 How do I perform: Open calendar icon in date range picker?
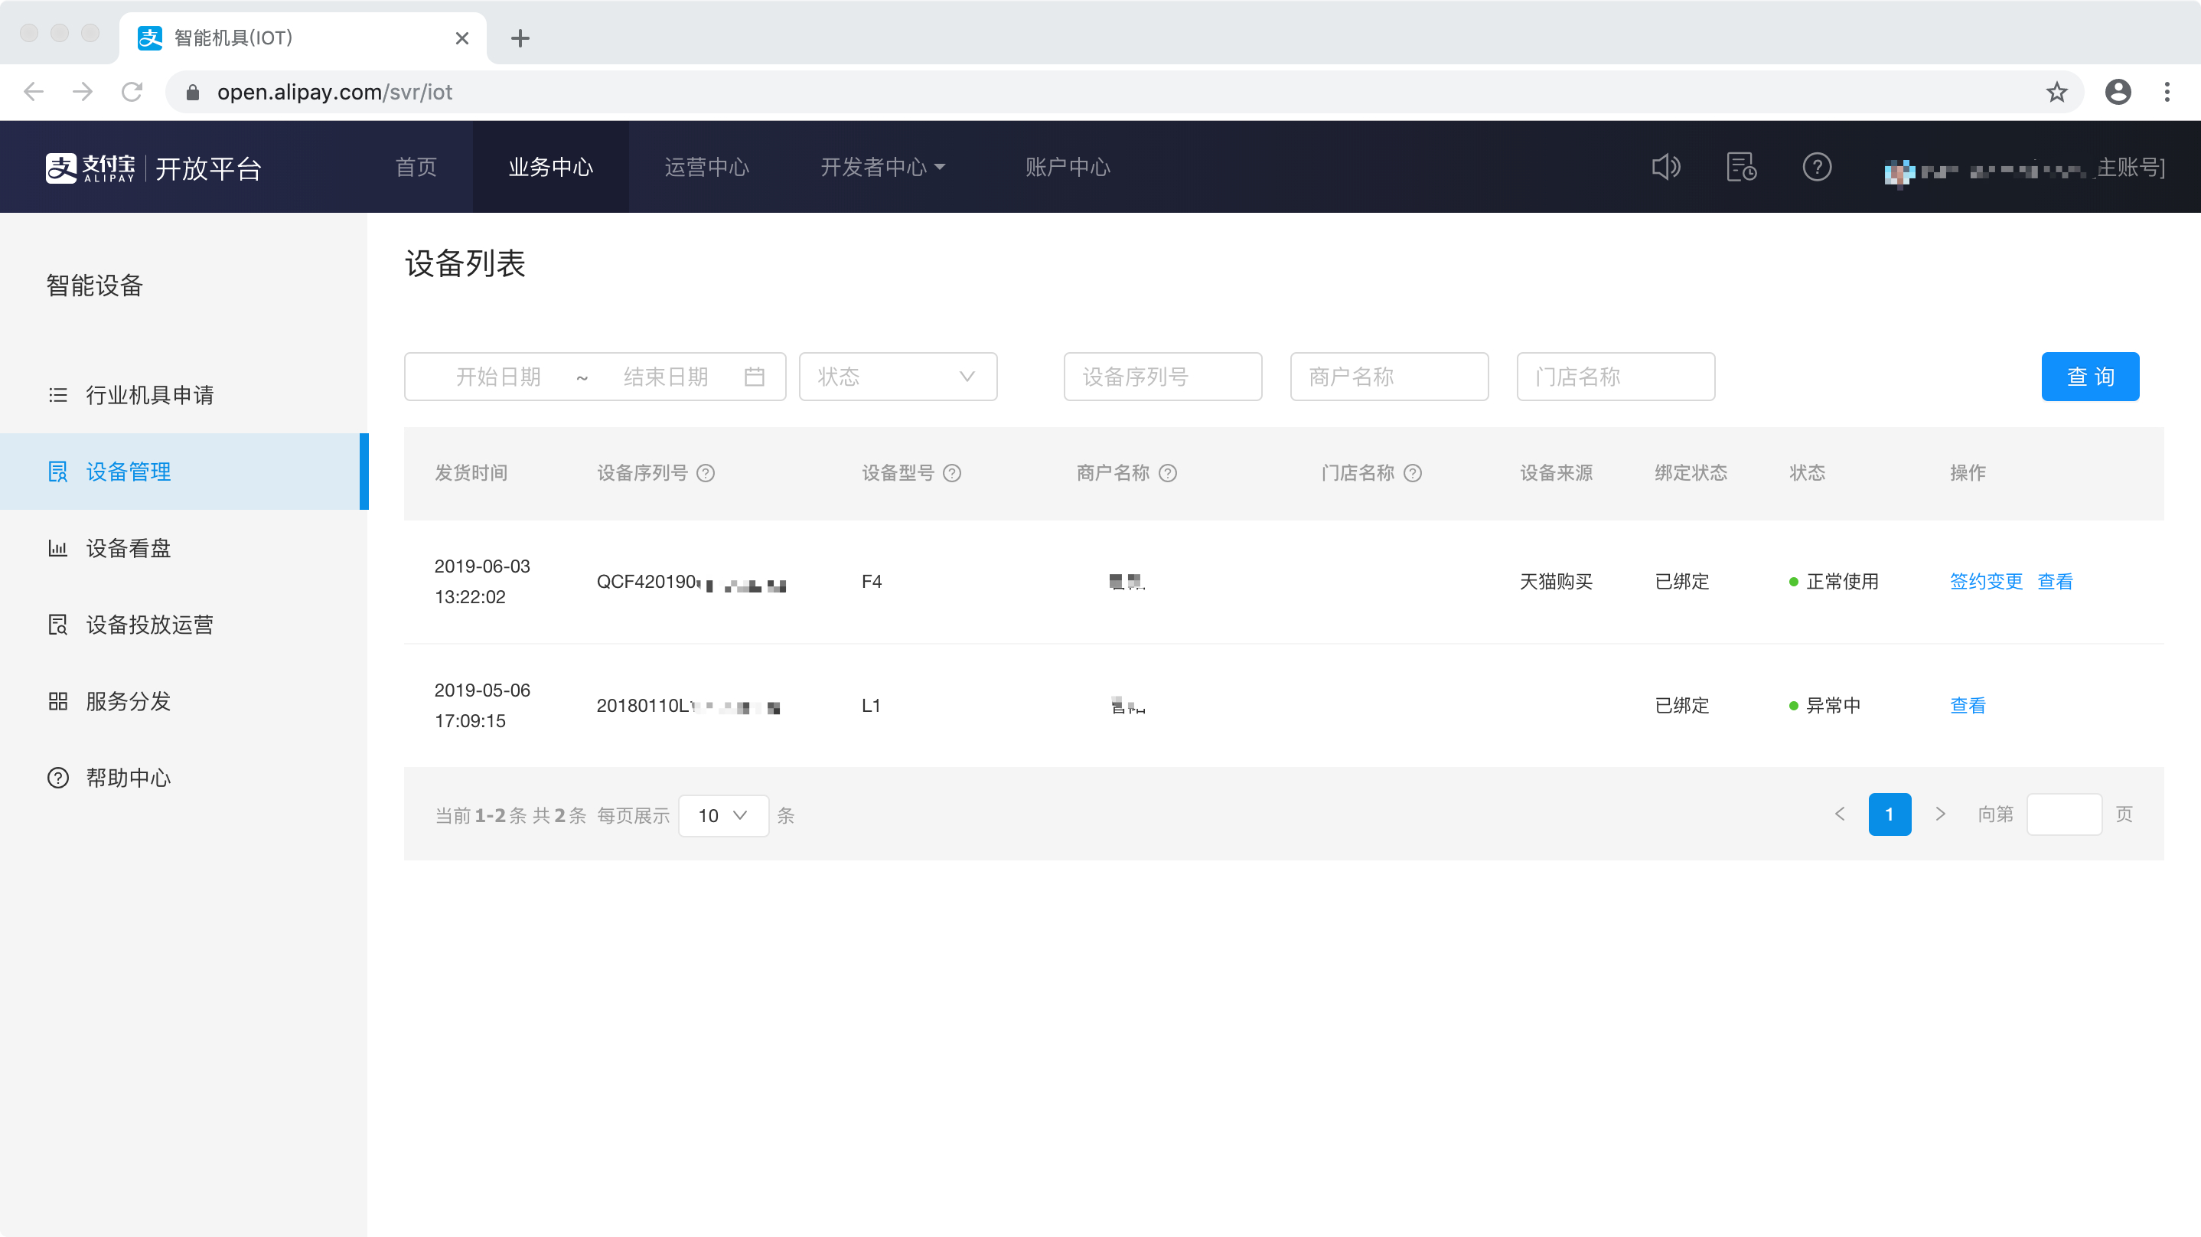click(x=754, y=376)
